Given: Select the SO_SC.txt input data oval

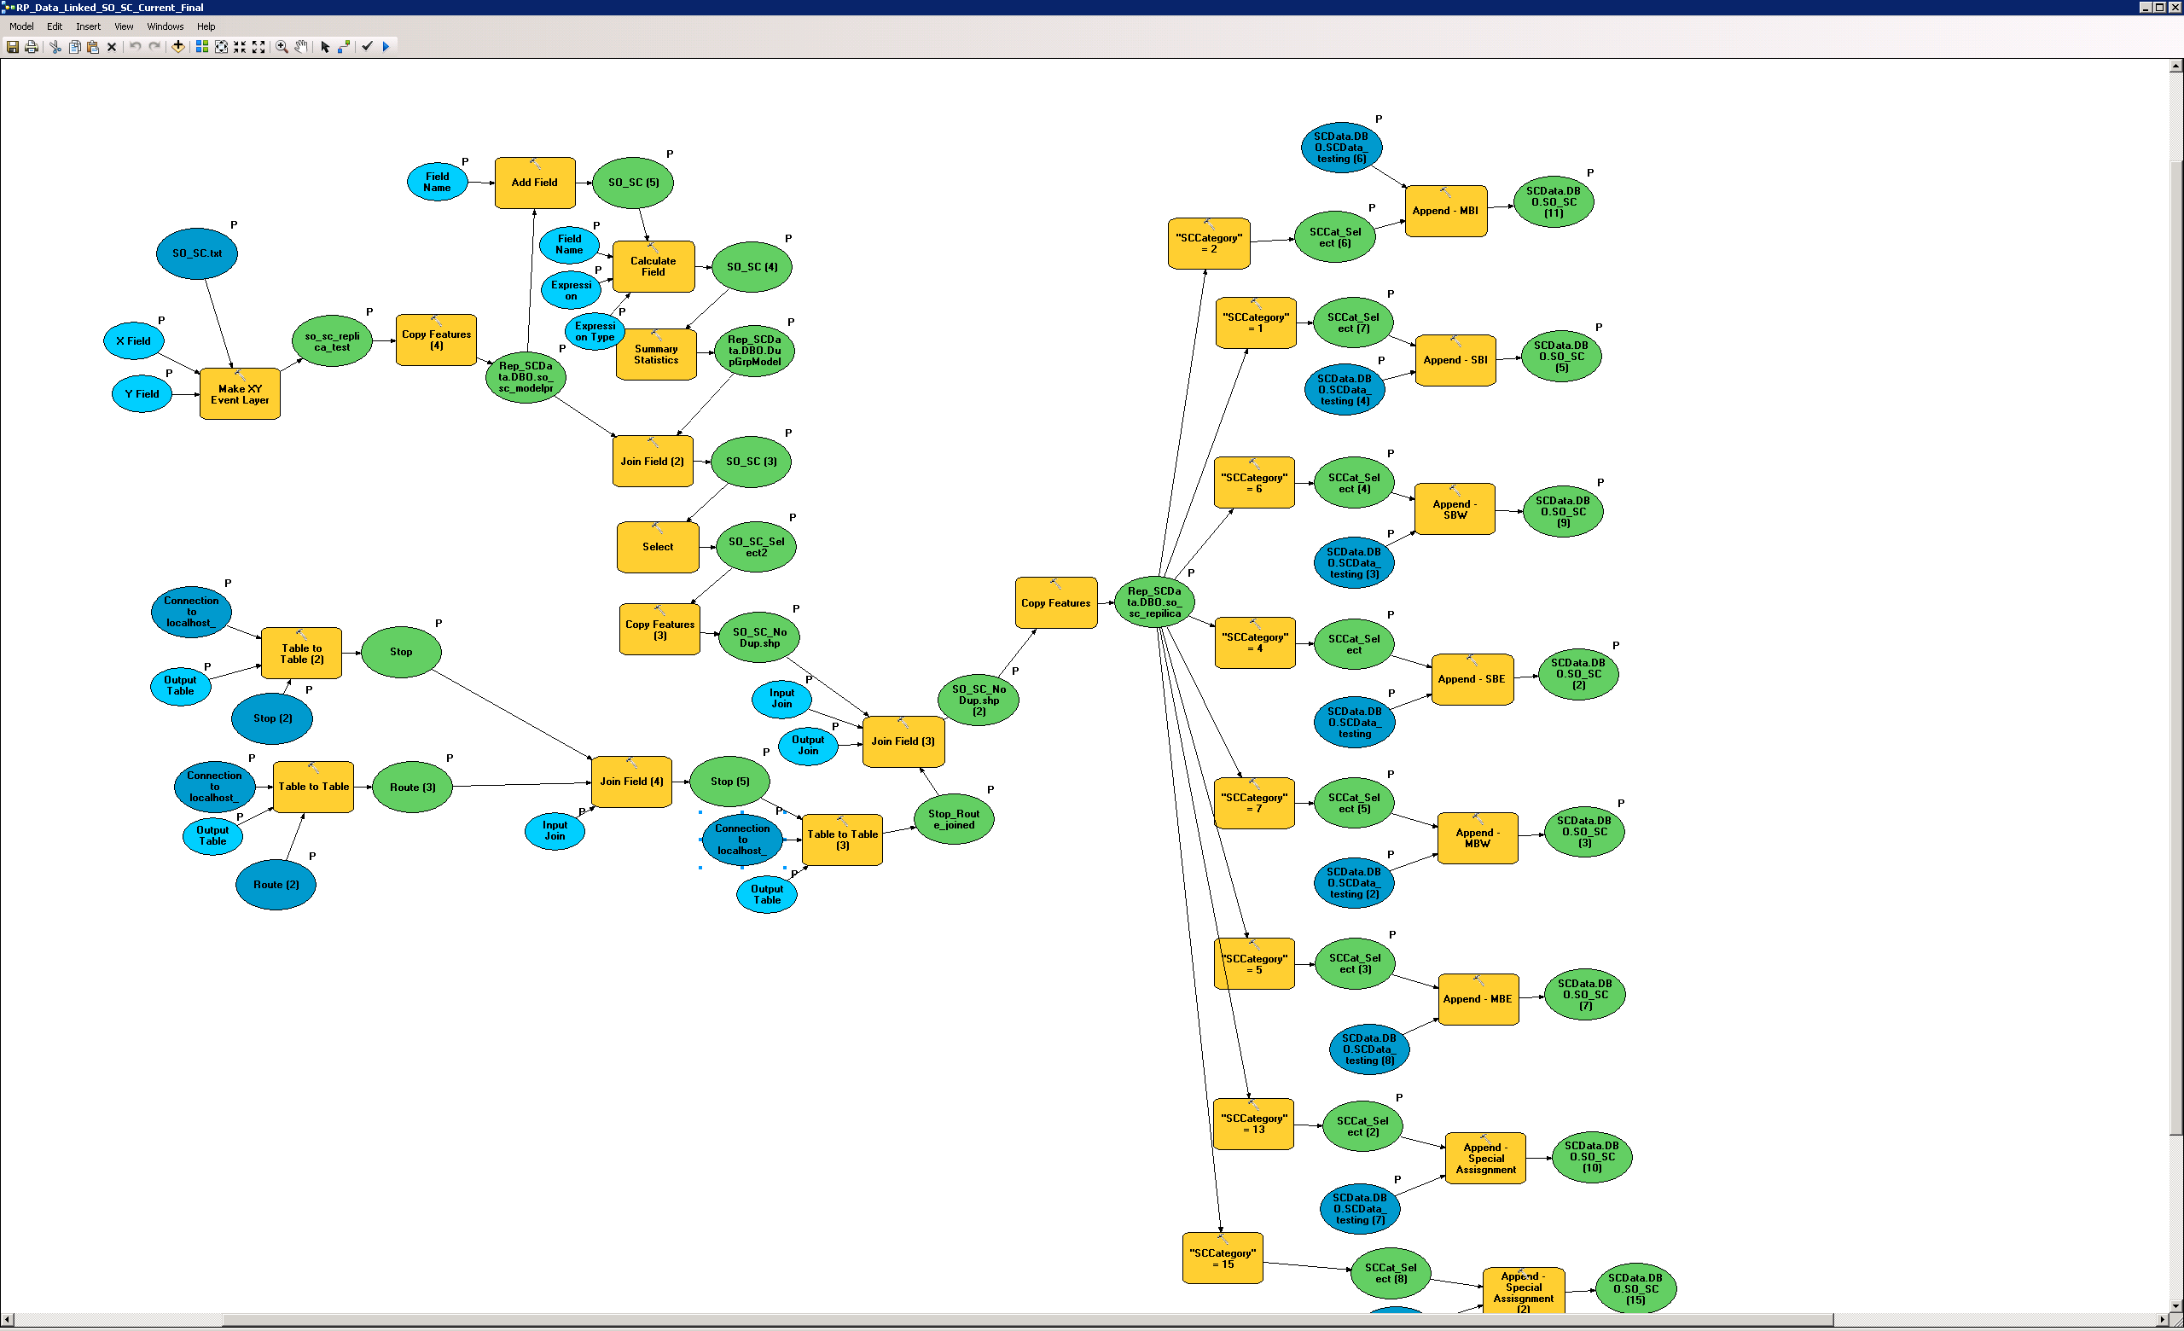Looking at the screenshot, I should (x=197, y=253).
